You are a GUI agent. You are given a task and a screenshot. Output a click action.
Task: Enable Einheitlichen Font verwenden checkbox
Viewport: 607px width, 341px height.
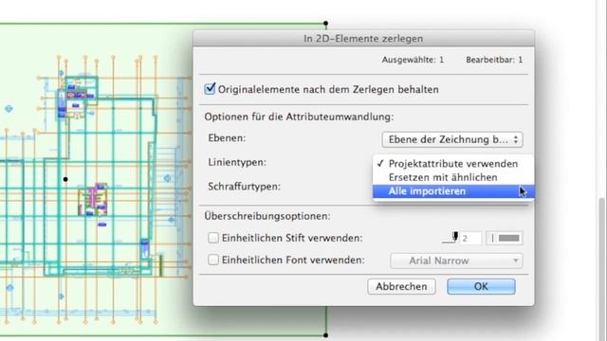click(212, 260)
